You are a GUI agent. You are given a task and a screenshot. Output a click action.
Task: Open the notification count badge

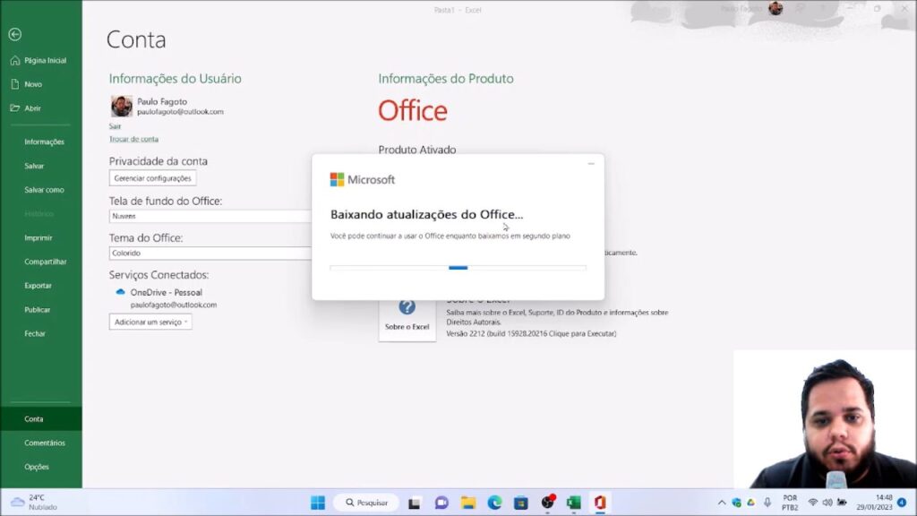pyautogui.click(x=902, y=503)
